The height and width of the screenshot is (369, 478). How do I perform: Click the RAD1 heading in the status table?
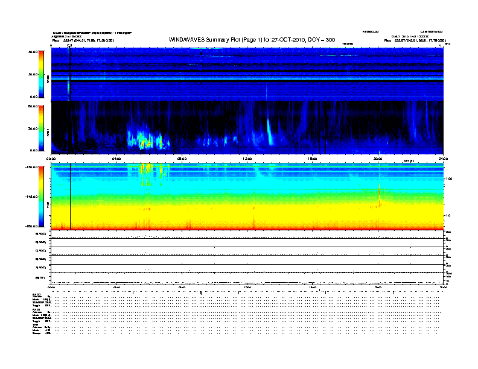click(x=36, y=310)
